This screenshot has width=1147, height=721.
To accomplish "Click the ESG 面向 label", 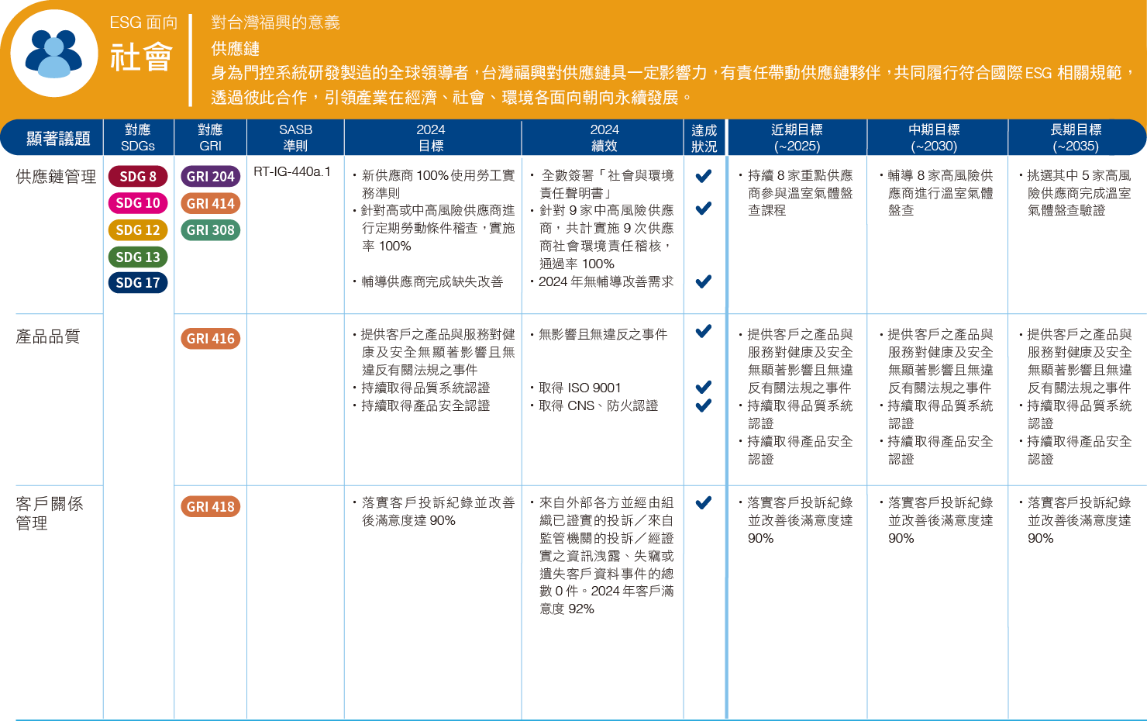I will click(x=144, y=22).
